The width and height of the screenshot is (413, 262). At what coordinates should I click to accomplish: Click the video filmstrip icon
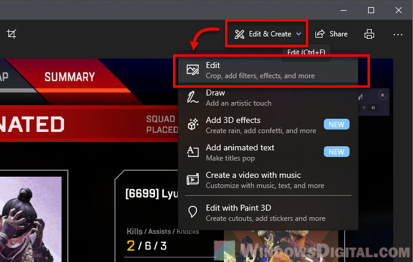193,180
